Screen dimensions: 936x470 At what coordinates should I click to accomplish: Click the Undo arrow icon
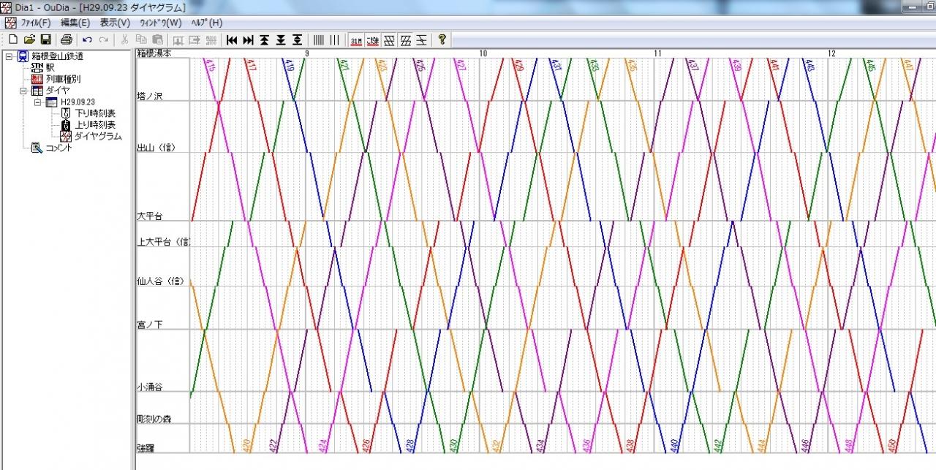tap(88, 39)
